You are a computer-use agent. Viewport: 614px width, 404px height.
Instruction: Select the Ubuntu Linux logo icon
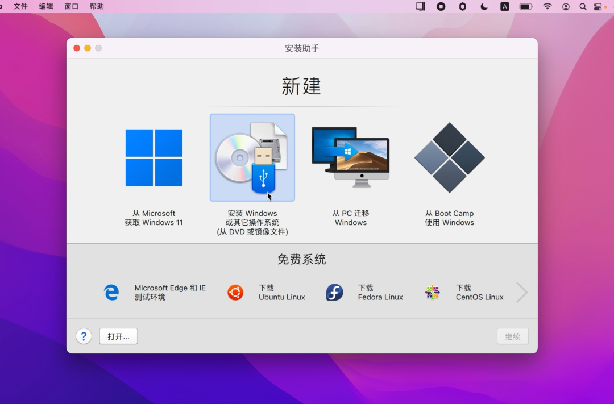235,292
